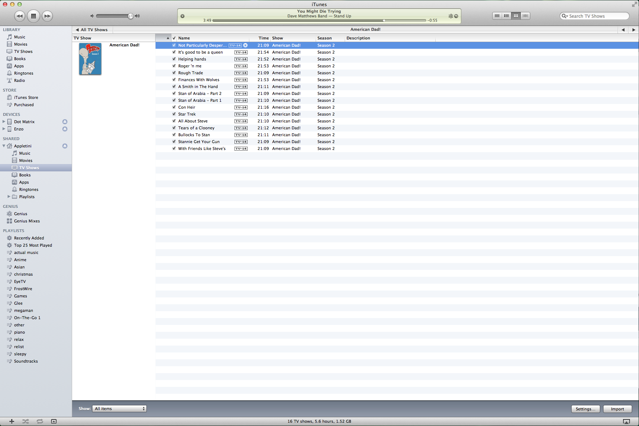639x426 pixels.
Task: Uncheck 'Bullocks To Stan' episode
Action: [174, 135]
